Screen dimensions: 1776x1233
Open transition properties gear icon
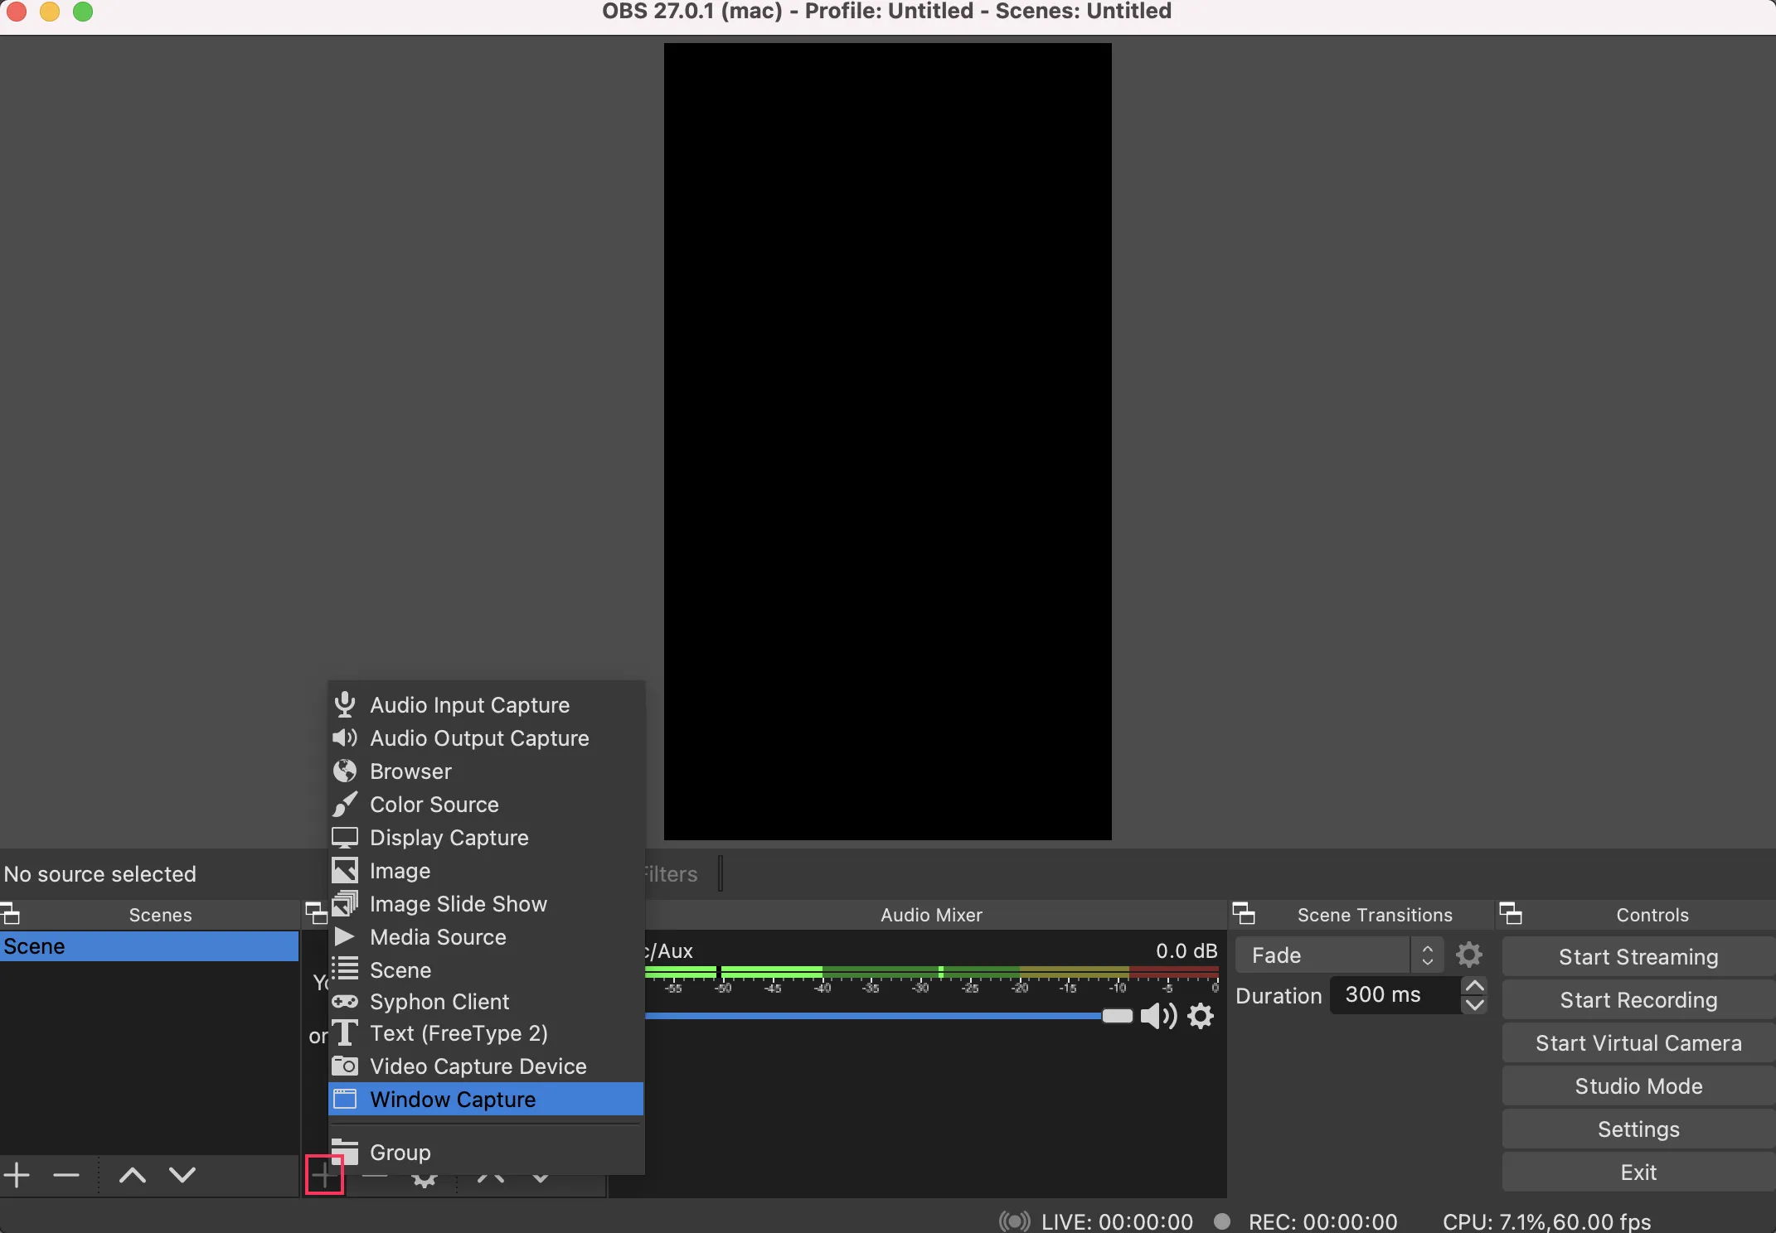coord(1469,955)
